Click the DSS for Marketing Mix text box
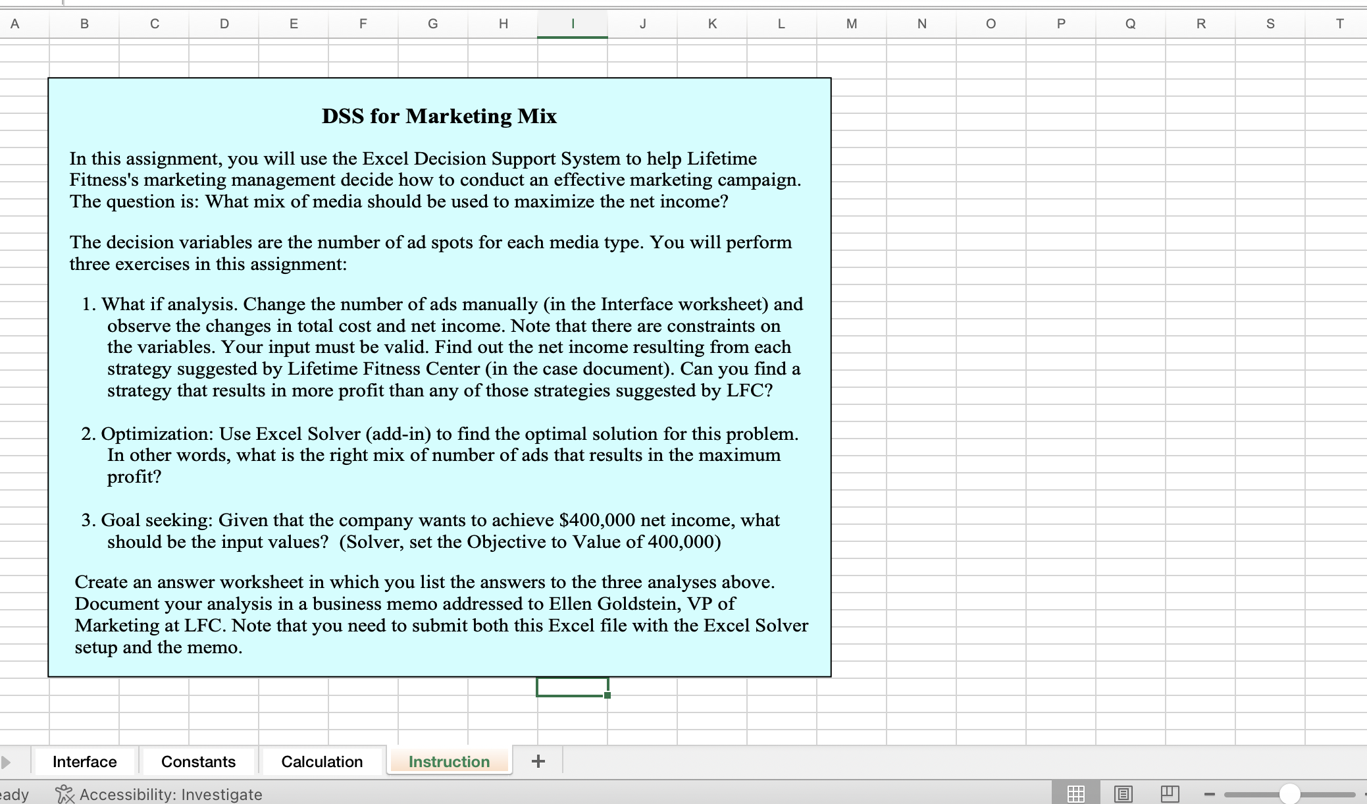This screenshot has width=1367, height=804. coord(439,375)
